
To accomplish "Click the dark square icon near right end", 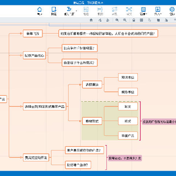I will 158,20.
